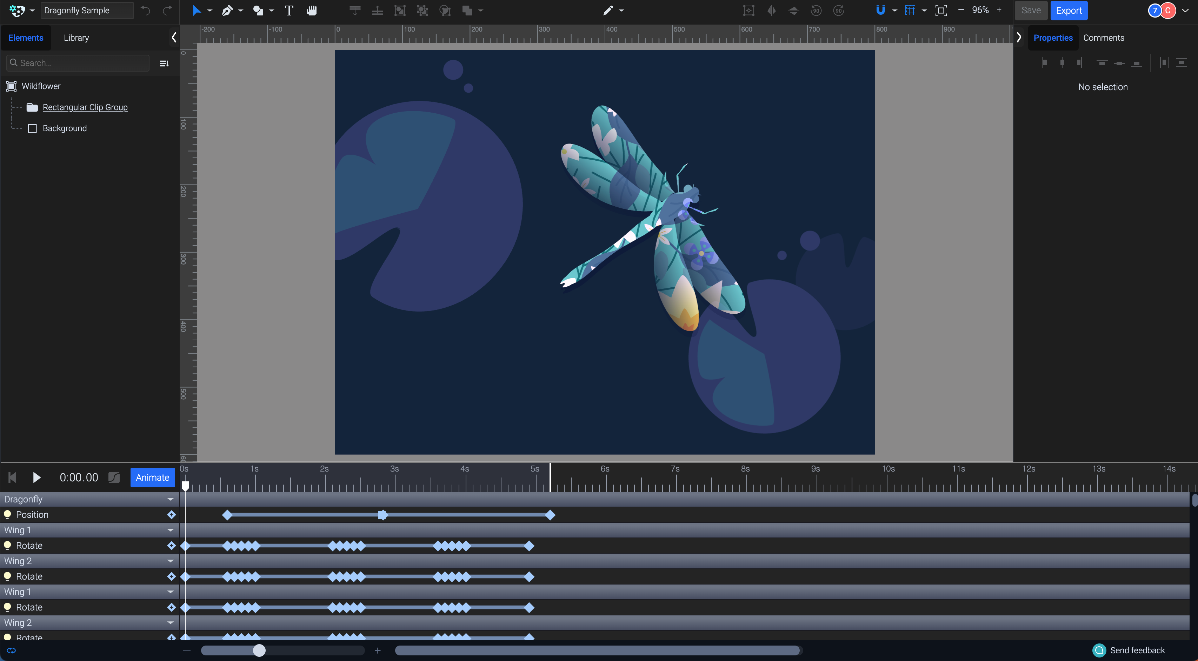1198x661 pixels.
Task: Collapse the Dragonfly timeline group
Action: pos(170,499)
